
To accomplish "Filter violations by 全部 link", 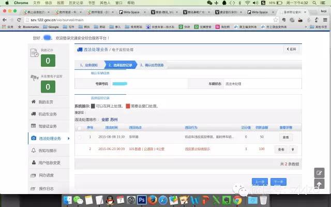I will 105,120.
